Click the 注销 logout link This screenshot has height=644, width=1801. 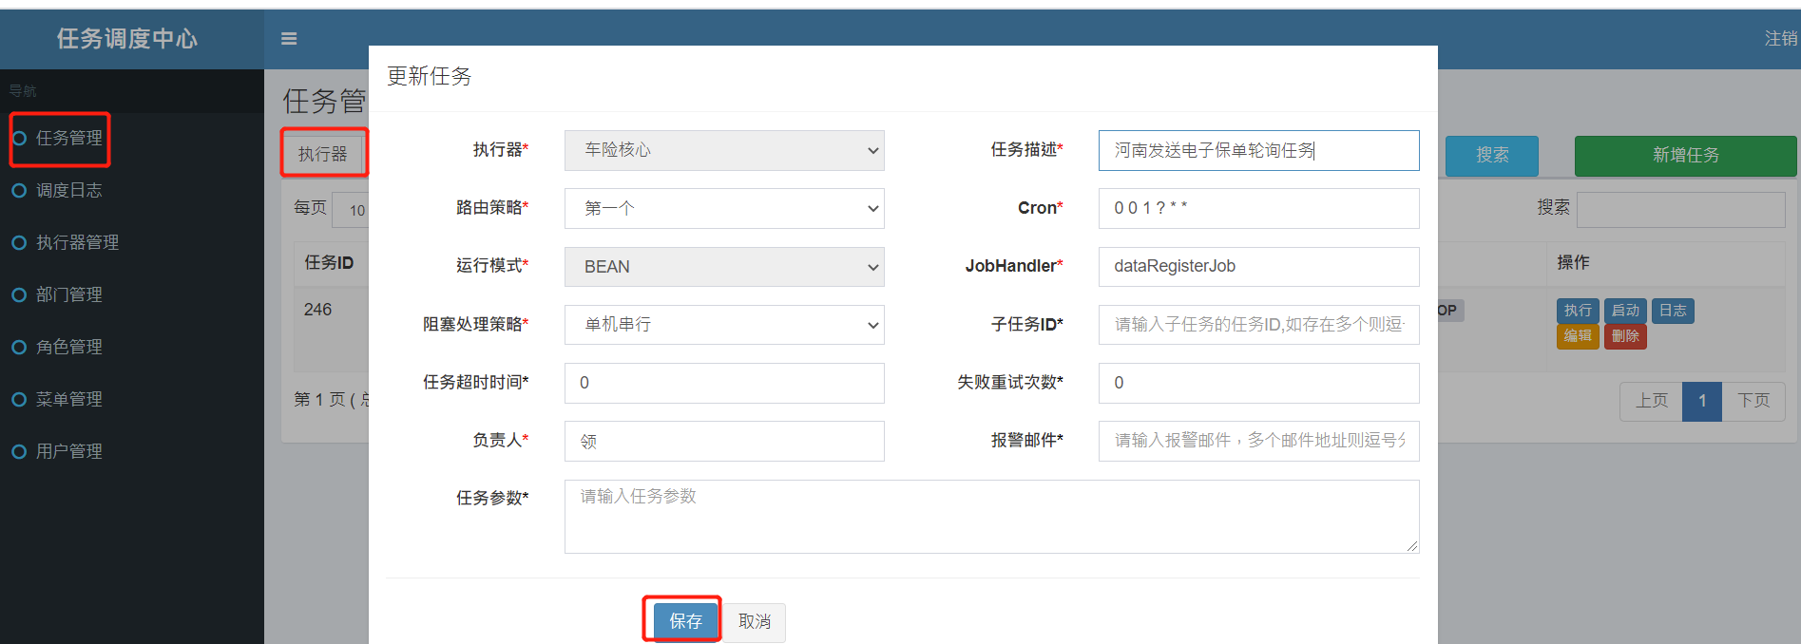[x=1781, y=39]
